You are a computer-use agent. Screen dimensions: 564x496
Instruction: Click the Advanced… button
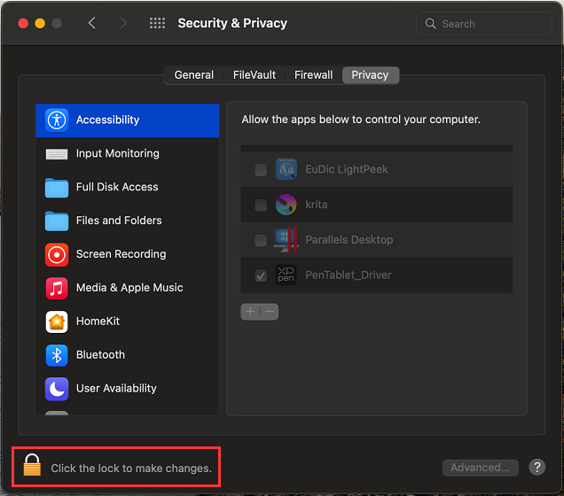(480, 468)
